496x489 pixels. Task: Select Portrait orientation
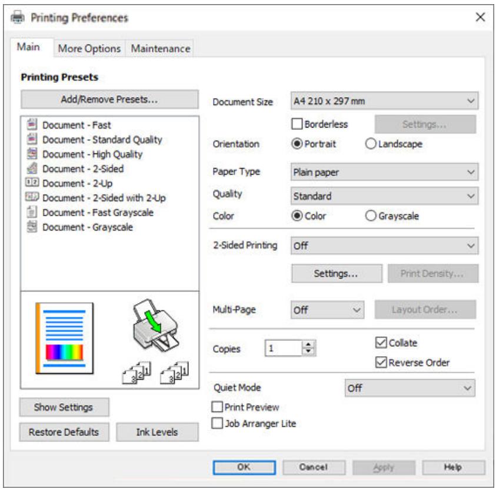point(297,144)
